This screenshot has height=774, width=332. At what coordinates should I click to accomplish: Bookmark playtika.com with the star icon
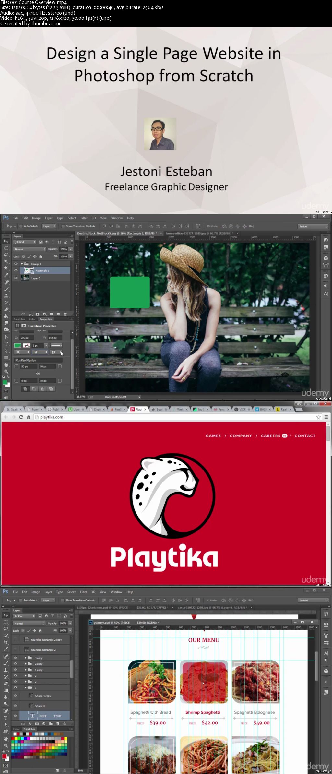[x=318, y=417]
